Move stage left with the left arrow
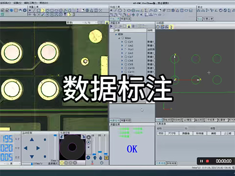 coord(26,148)
